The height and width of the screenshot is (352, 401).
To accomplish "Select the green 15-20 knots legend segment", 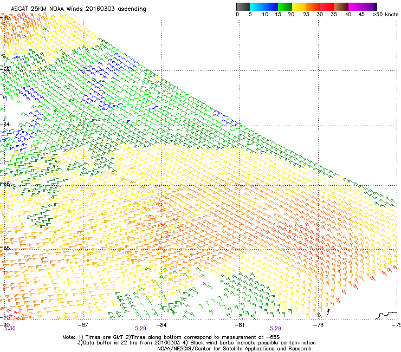I will [x=285, y=6].
